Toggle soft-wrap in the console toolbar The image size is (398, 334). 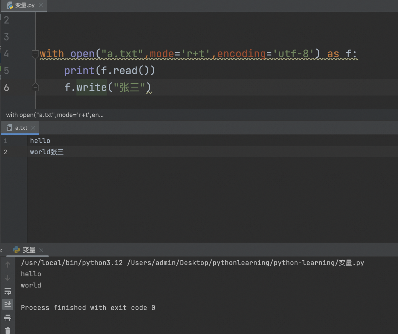click(7, 291)
